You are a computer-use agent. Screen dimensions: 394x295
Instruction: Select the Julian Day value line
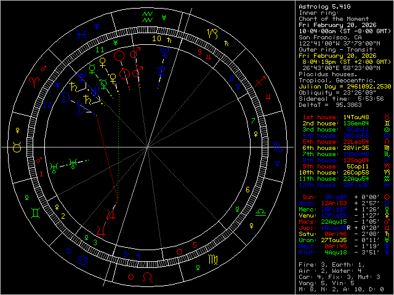[345, 86]
